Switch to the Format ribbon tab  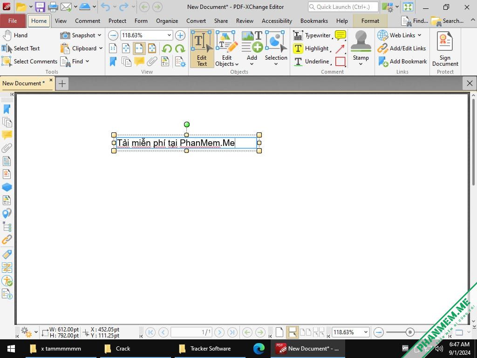(370, 21)
